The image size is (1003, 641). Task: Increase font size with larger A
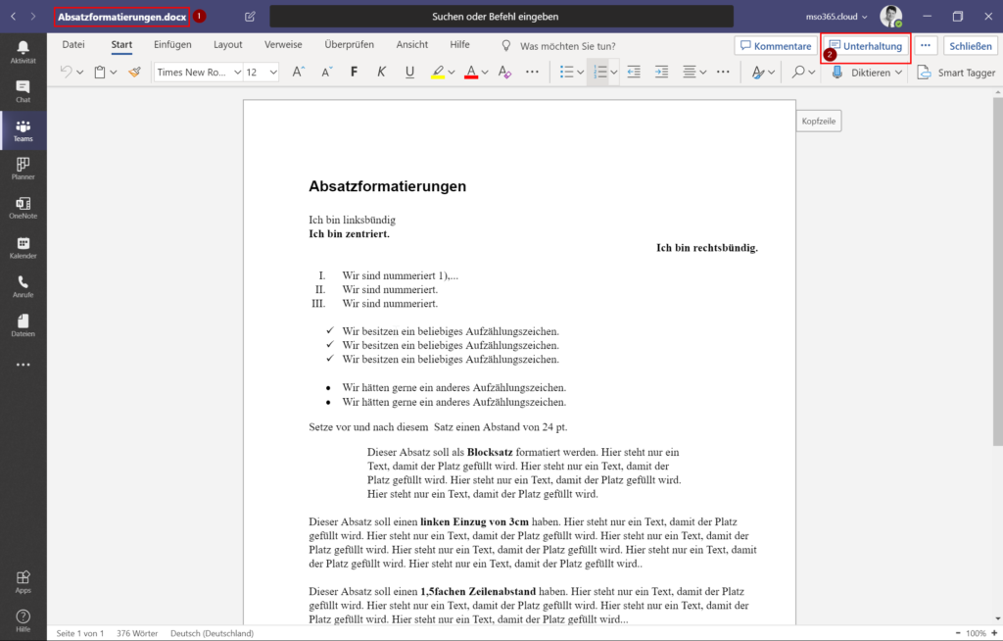pos(298,72)
